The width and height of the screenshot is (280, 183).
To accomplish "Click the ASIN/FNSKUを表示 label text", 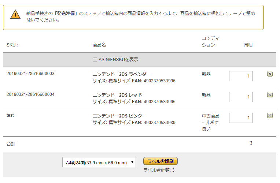I will (118, 60).
